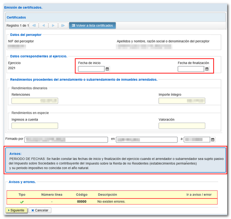
Task: Select the error row with code 00000
Action: coord(112,202)
